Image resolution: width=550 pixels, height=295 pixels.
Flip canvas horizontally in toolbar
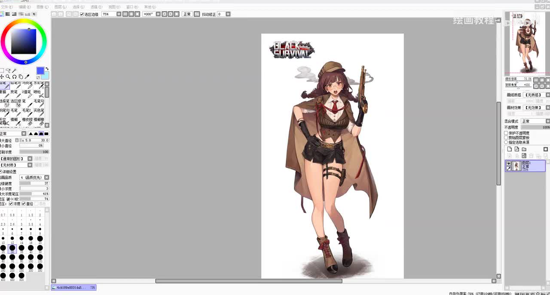pyautogui.click(x=197, y=14)
